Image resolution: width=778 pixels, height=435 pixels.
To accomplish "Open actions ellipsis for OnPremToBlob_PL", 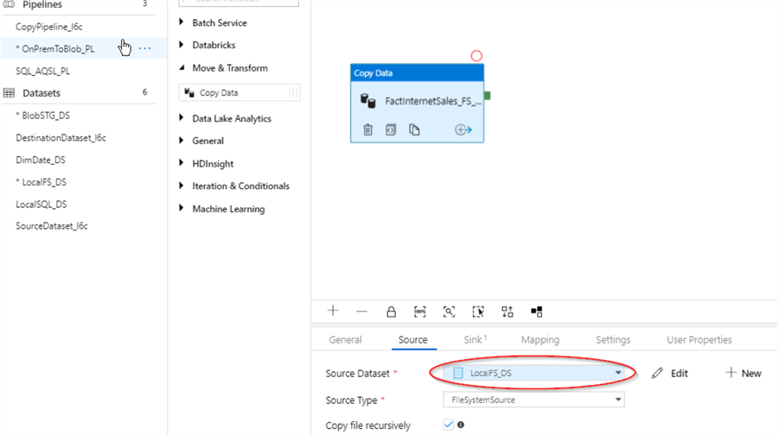I will (145, 48).
